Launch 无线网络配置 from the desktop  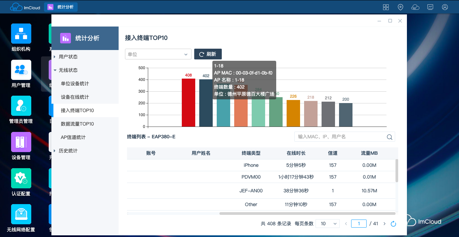click(21, 214)
